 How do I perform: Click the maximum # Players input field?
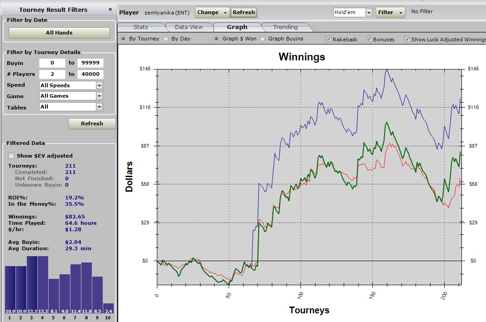[x=90, y=74]
